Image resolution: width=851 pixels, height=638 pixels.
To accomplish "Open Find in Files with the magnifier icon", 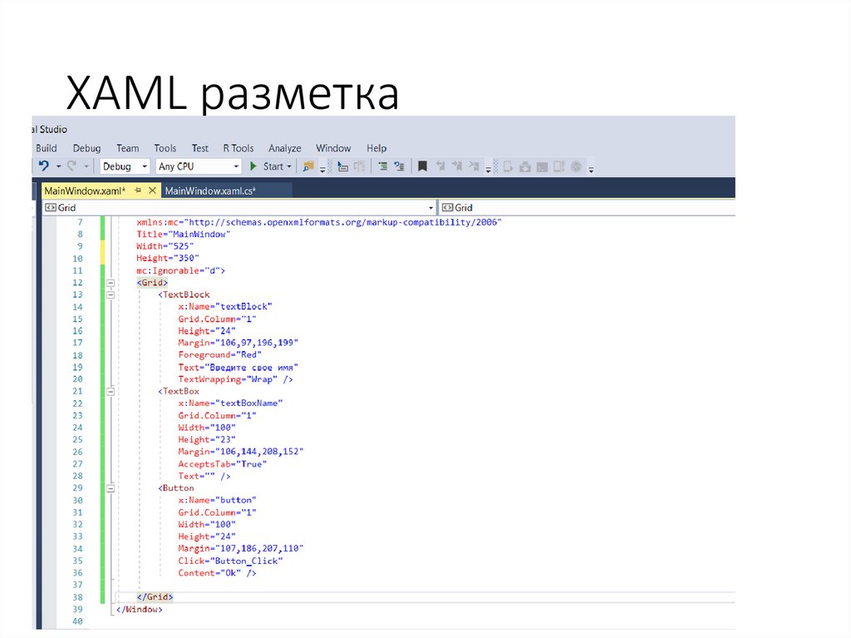I will (307, 165).
